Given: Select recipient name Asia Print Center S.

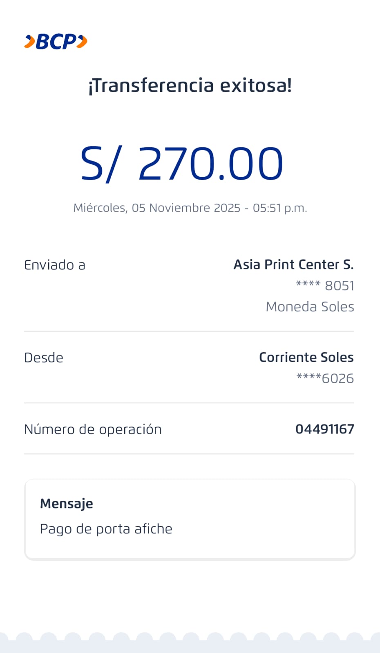Looking at the screenshot, I should pos(293,265).
